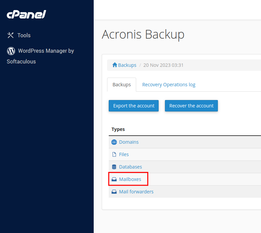Open the Mailboxes backup type
The height and width of the screenshot is (233, 261).
click(130, 179)
